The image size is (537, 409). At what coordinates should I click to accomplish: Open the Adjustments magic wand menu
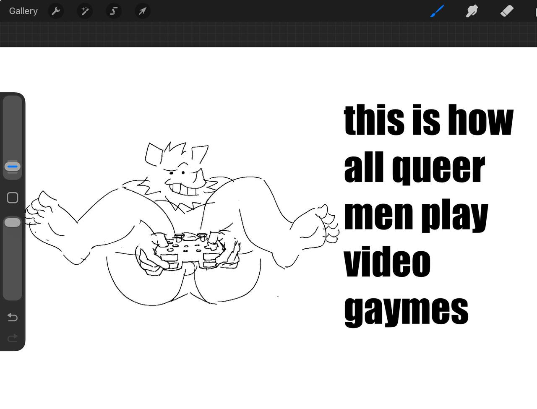click(85, 11)
